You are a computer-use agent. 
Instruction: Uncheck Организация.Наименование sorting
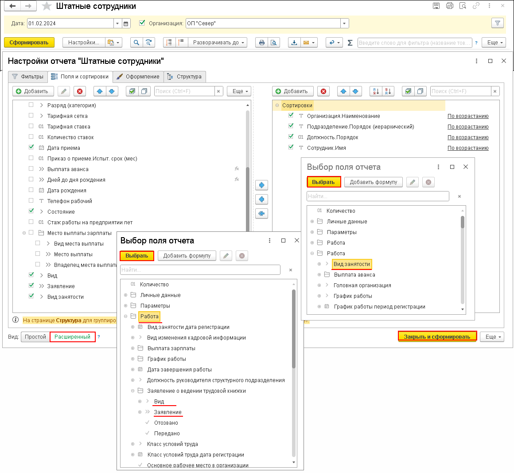pyautogui.click(x=291, y=115)
